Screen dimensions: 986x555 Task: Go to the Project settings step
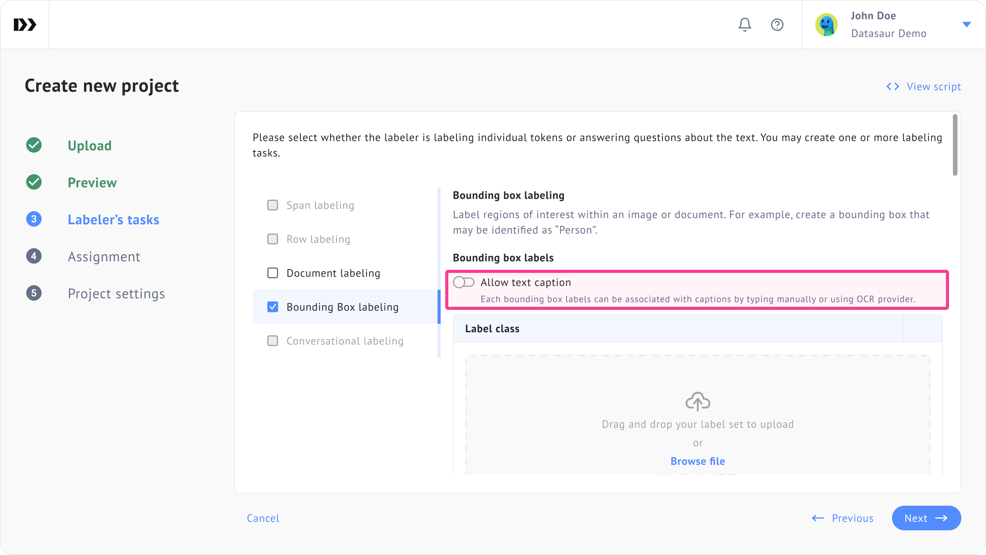tap(116, 294)
